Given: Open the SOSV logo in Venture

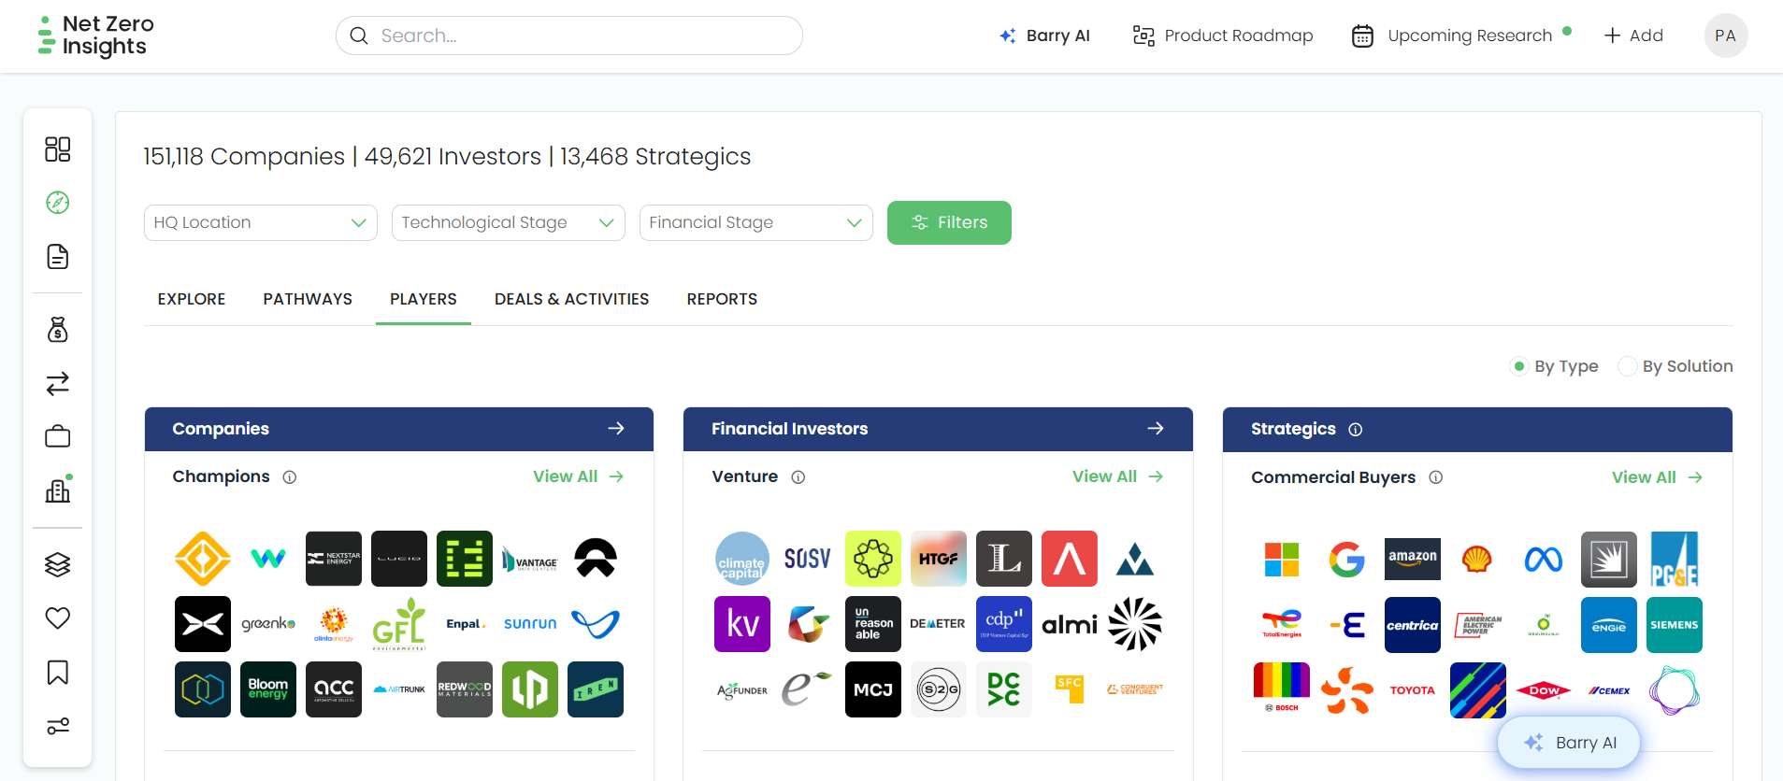Looking at the screenshot, I should point(808,559).
